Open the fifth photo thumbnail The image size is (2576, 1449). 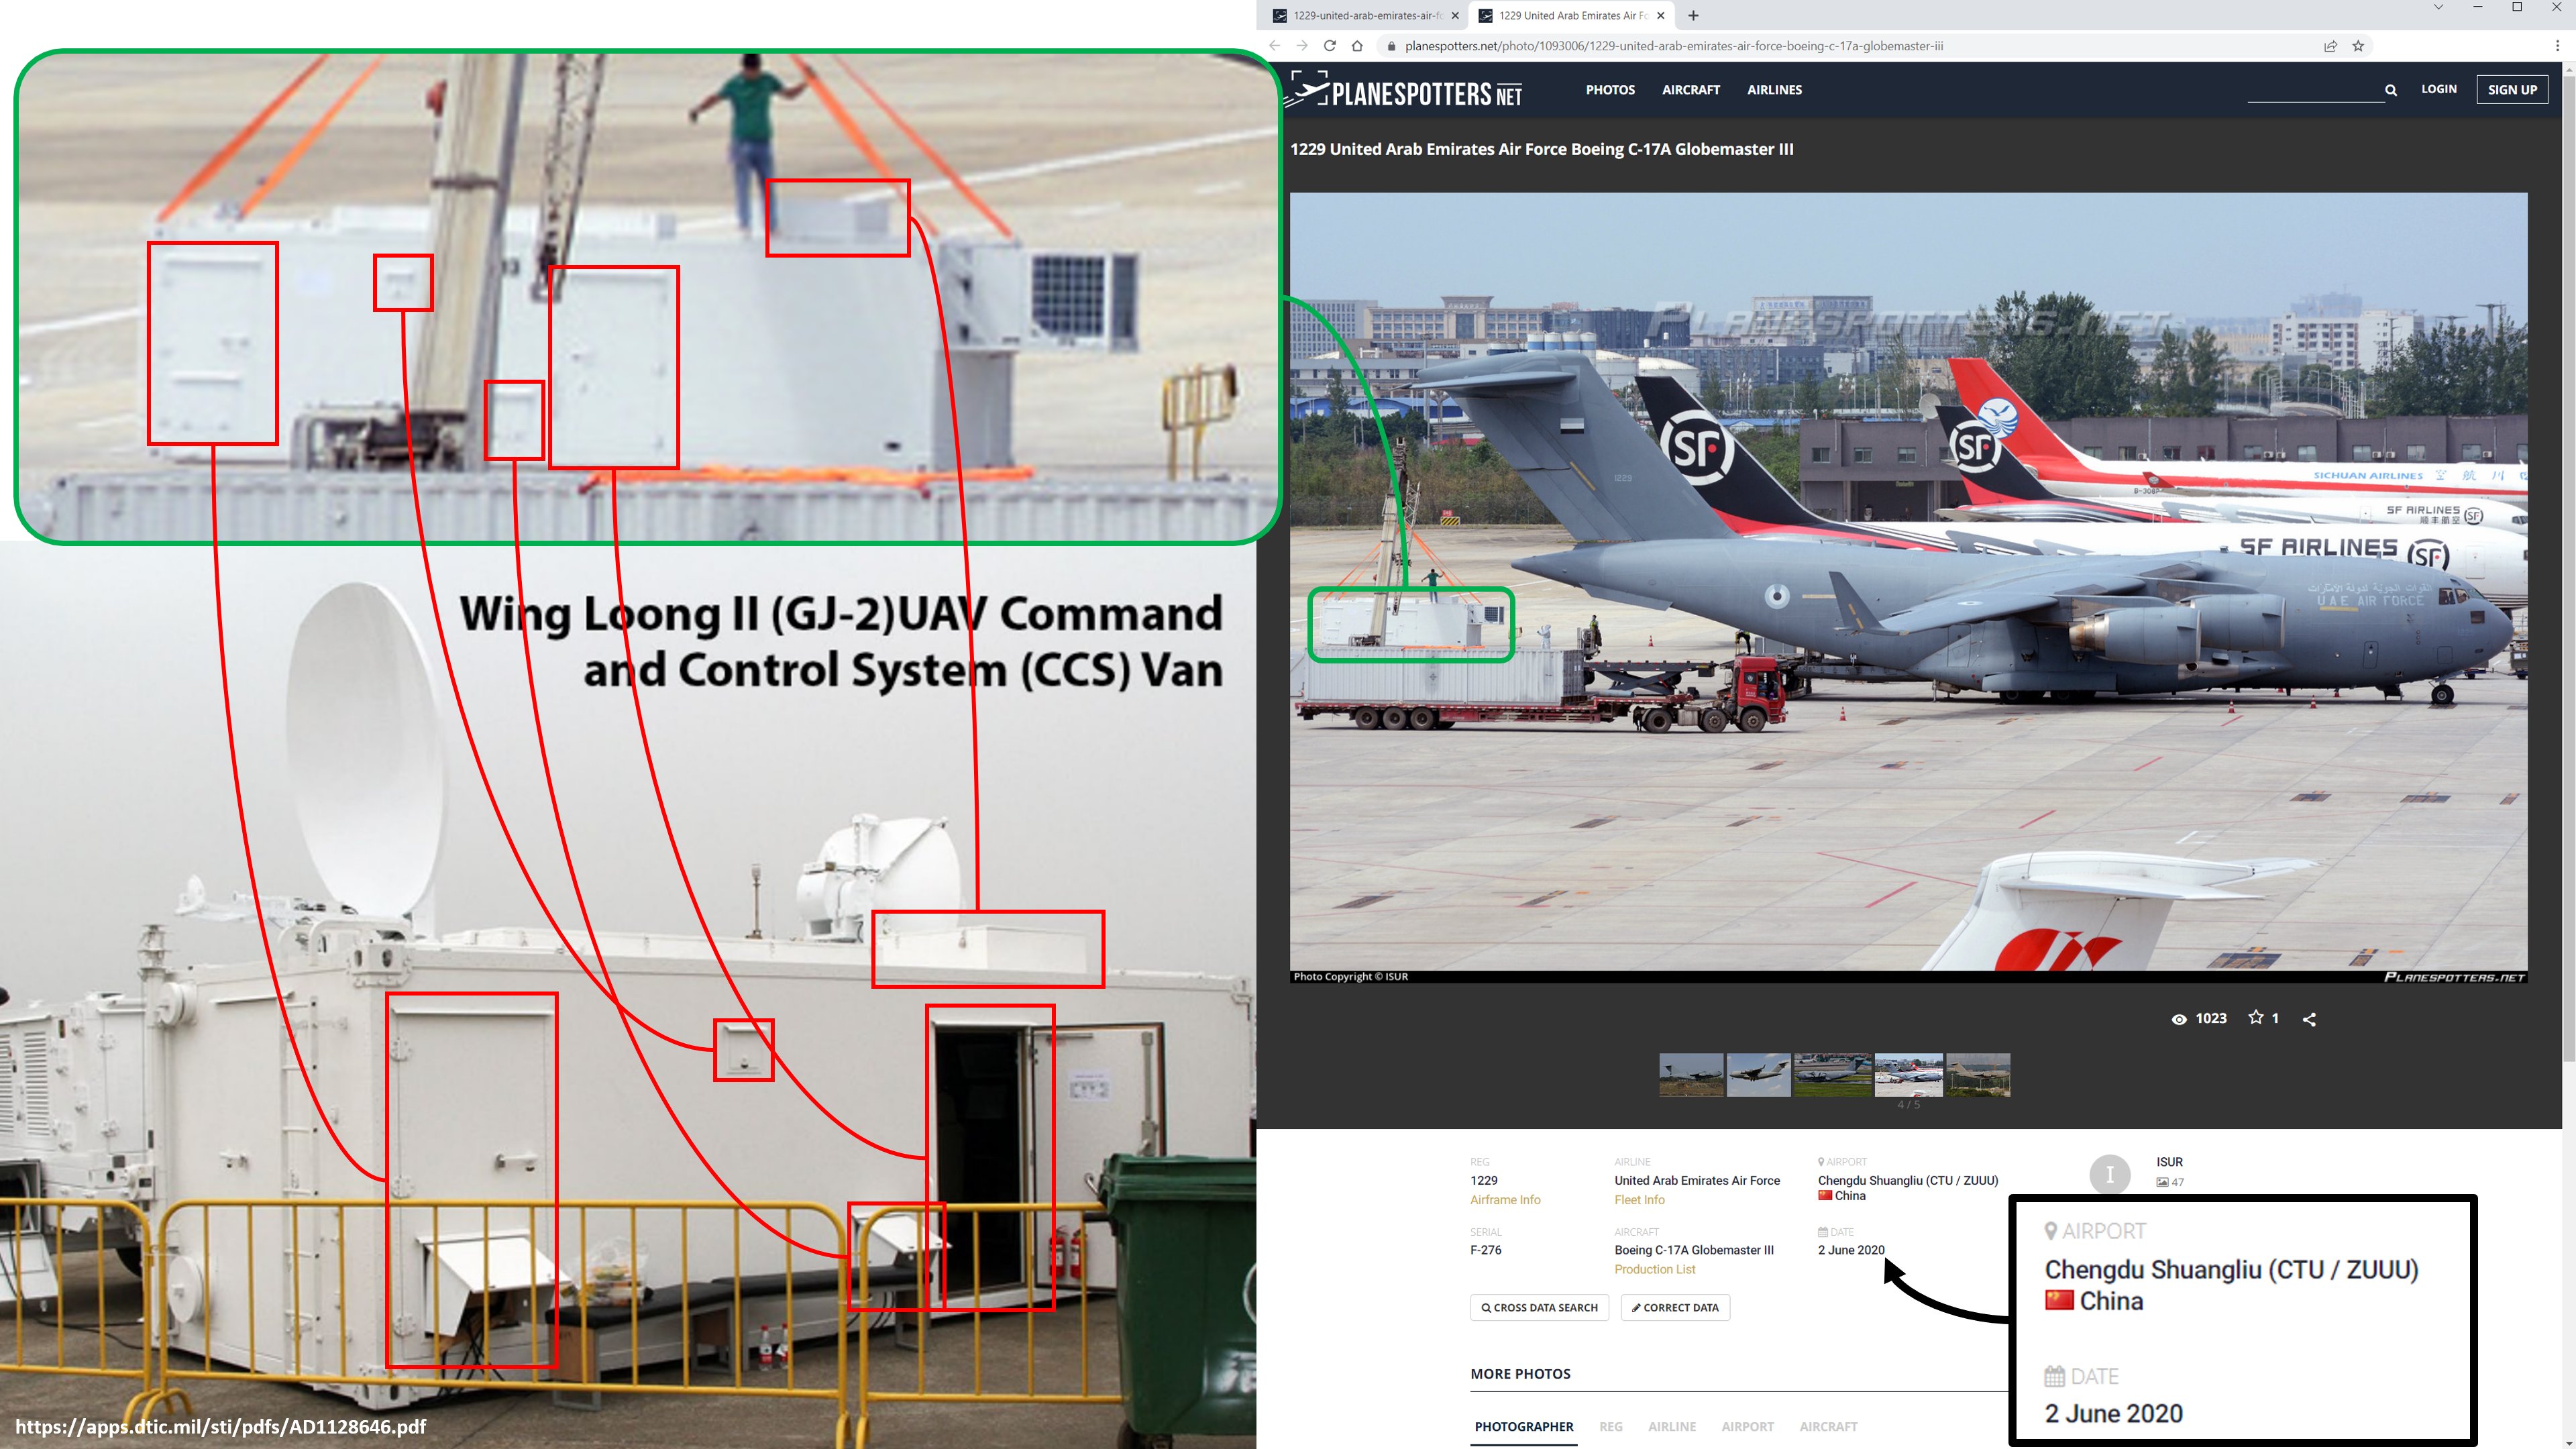point(1978,1075)
